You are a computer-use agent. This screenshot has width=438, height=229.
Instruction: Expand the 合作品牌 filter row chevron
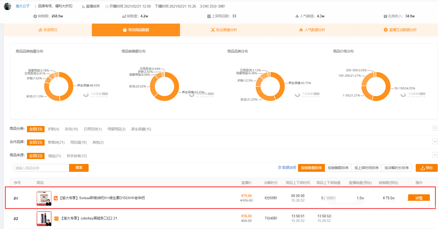(x=435, y=141)
